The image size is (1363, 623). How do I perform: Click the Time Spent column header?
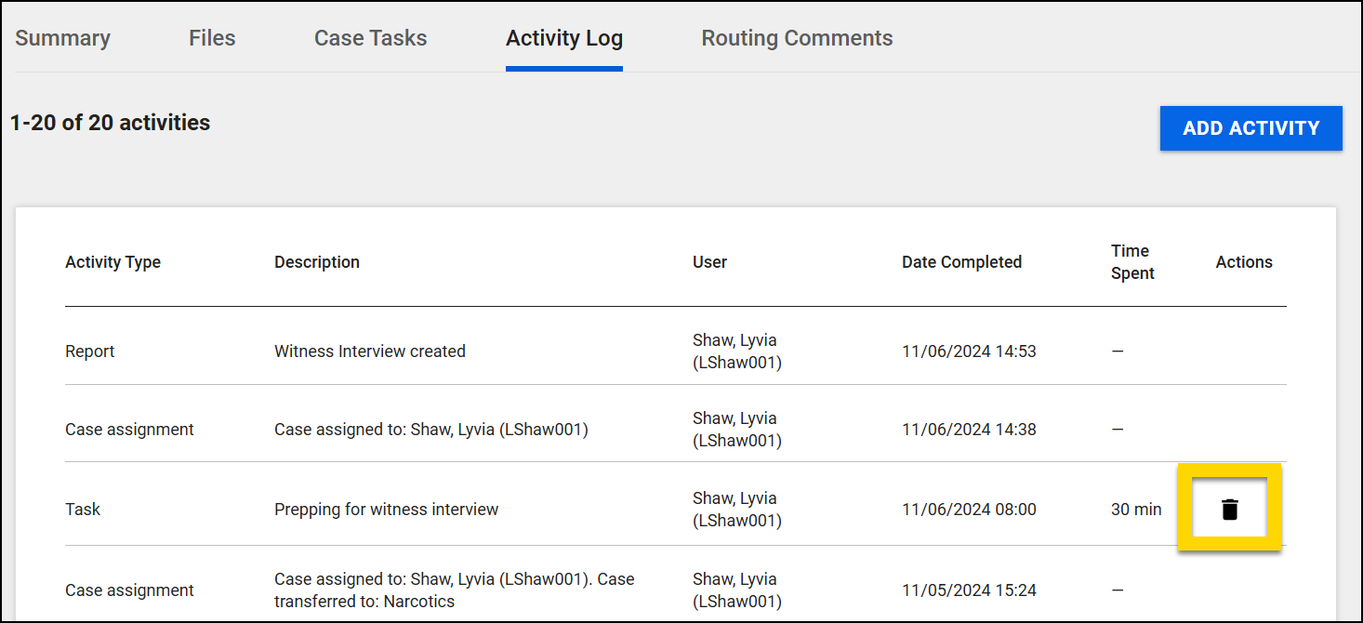pyautogui.click(x=1131, y=262)
